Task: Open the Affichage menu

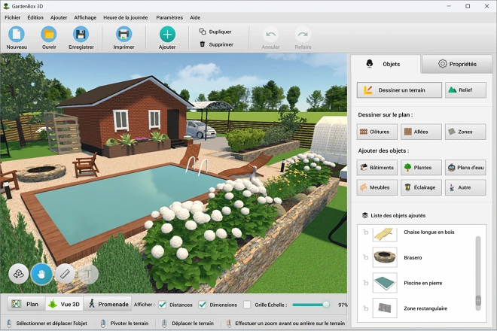Action: [85, 18]
